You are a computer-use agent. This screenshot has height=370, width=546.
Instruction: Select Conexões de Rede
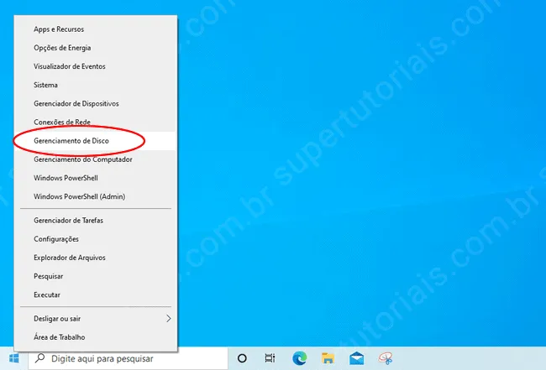pos(96,122)
